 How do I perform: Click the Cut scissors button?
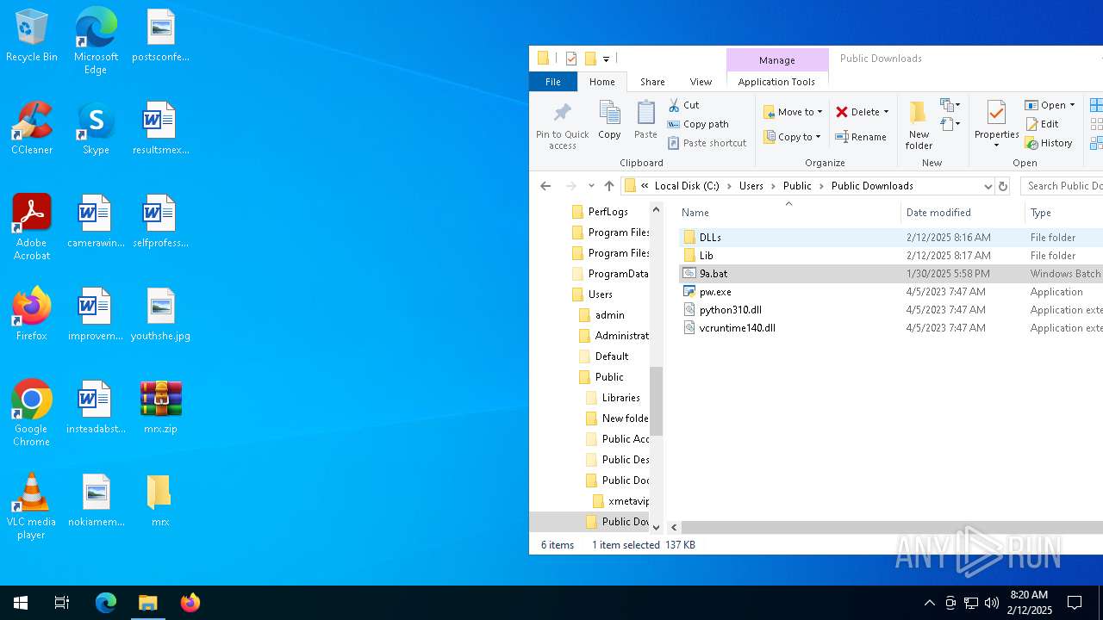coord(684,105)
